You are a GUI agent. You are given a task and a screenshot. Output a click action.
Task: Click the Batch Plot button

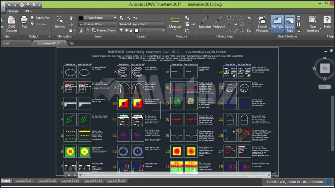[x=40, y=18]
